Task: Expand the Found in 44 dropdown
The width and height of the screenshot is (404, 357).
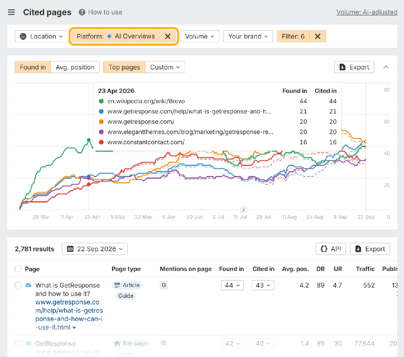Action: [232, 285]
